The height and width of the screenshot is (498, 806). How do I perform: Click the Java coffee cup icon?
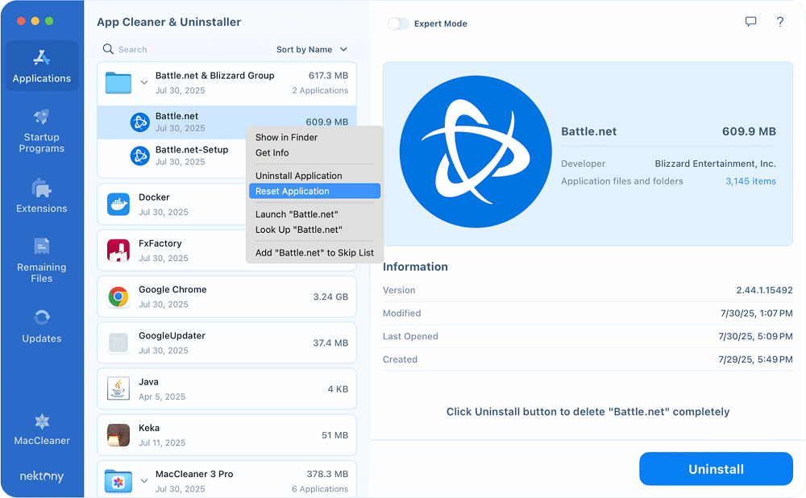[x=118, y=388]
